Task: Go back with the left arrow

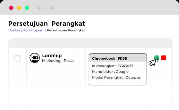Action: point(39,8)
